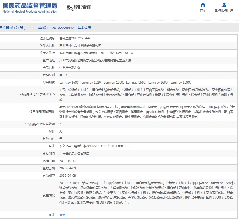Select product name 化学发光测定仪
This screenshot has width=239, height=220.
point(70,68)
